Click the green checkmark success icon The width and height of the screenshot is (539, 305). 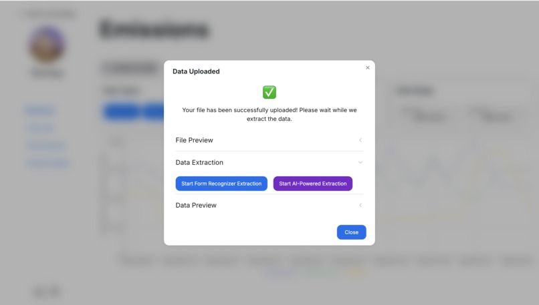tap(269, 92)
